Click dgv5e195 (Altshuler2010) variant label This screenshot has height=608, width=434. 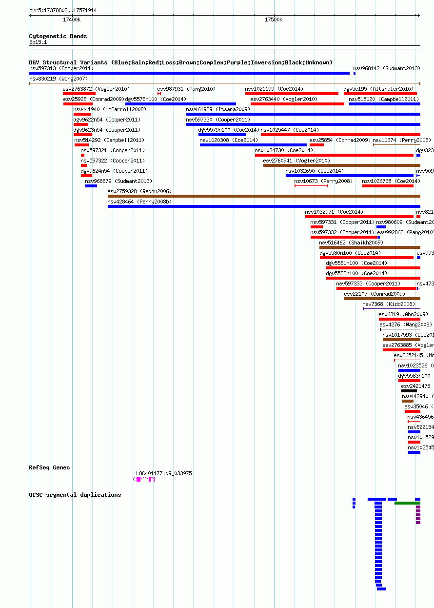click(x=378, y=89)
